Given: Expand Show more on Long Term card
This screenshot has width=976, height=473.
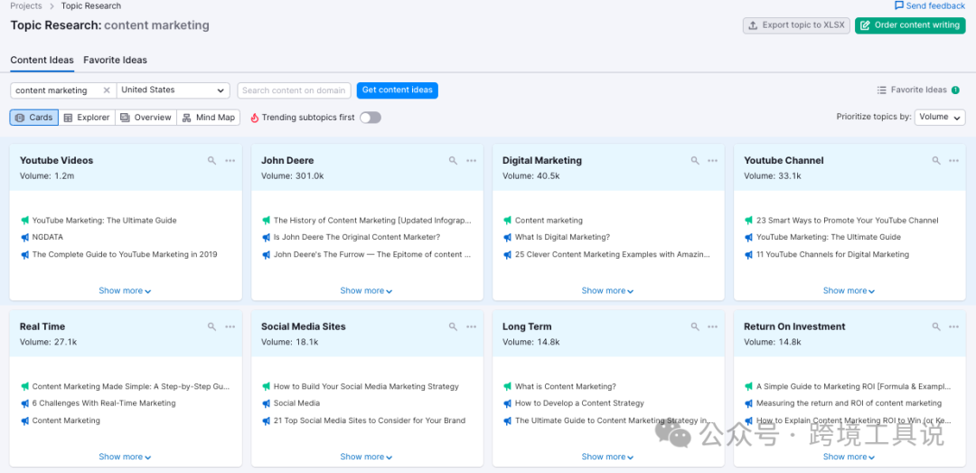Looking at the screenshot, I should click(x=607, y=457).
